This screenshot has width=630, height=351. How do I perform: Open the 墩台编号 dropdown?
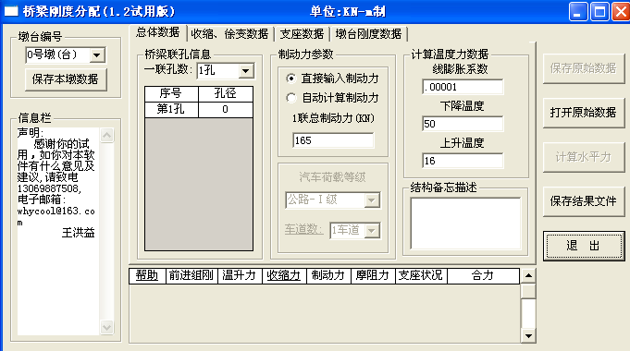tap(97, 54)
